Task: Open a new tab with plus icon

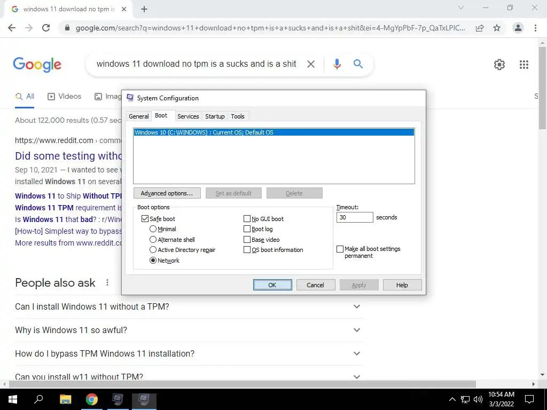Action: coord(144,10)
